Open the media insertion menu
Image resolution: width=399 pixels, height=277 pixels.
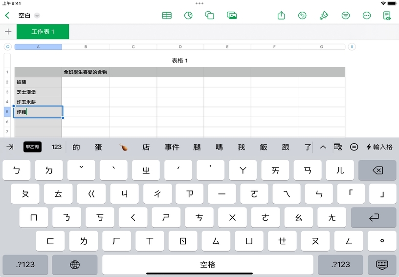[x=232, y=16]
